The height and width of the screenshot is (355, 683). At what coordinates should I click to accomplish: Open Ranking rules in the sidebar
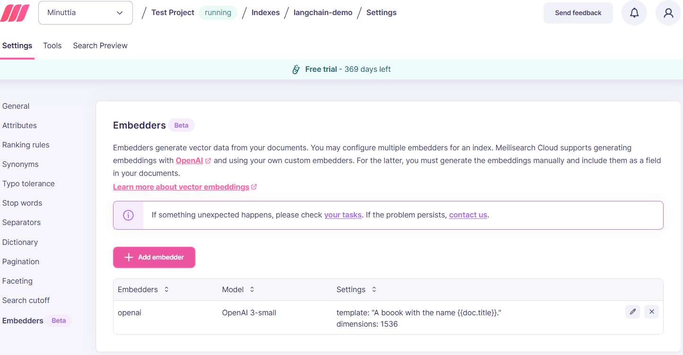26,145
